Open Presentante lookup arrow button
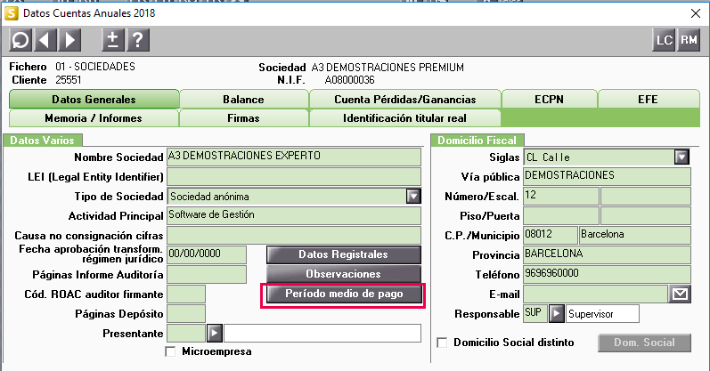710x371 pixels. pos(215,334)
